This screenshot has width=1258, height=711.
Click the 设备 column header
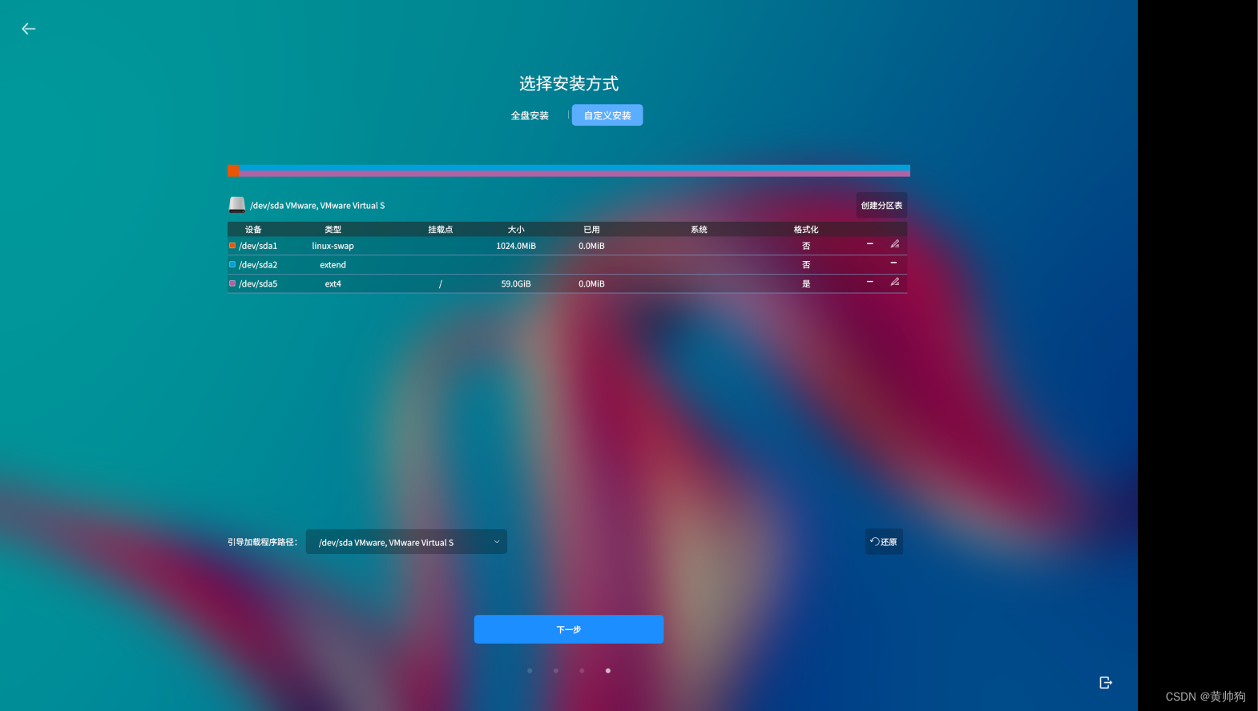coord(253,229)
